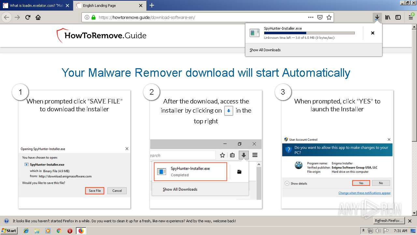This screenshot has width=417, height=235.
Task: Open page actions three-dot menu
Action: [x=310, y=17]
